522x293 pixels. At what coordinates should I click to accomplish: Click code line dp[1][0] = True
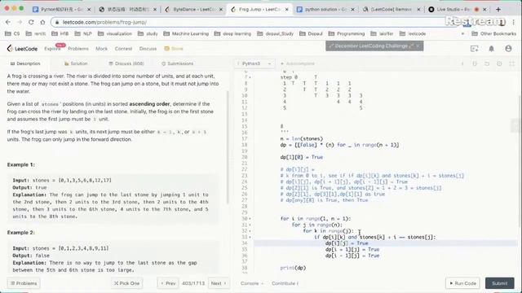point(302,157)
